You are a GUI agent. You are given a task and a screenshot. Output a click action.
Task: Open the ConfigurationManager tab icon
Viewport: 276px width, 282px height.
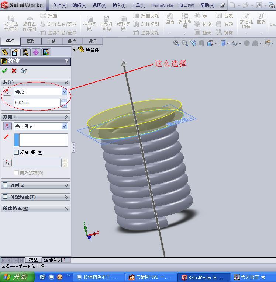(25, 52)
